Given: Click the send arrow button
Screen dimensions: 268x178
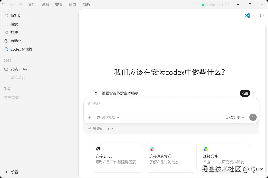Looking at the screenshot, I should [253, 117].
